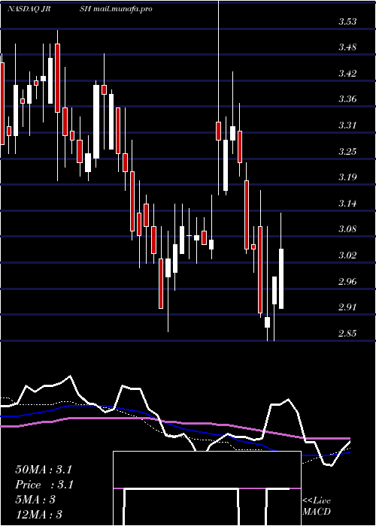The width and height of the screenshot is (376, 526).
Task: Click the <<Live MACD label
Action: pos(317,506)
